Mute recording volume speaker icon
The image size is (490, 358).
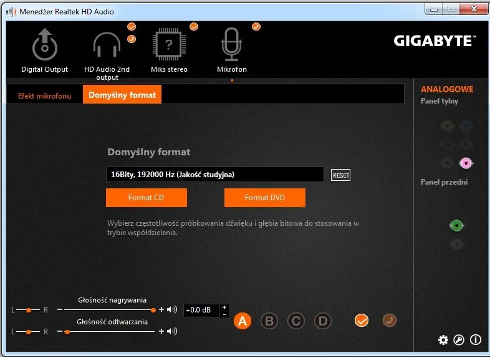pos(172,309)
